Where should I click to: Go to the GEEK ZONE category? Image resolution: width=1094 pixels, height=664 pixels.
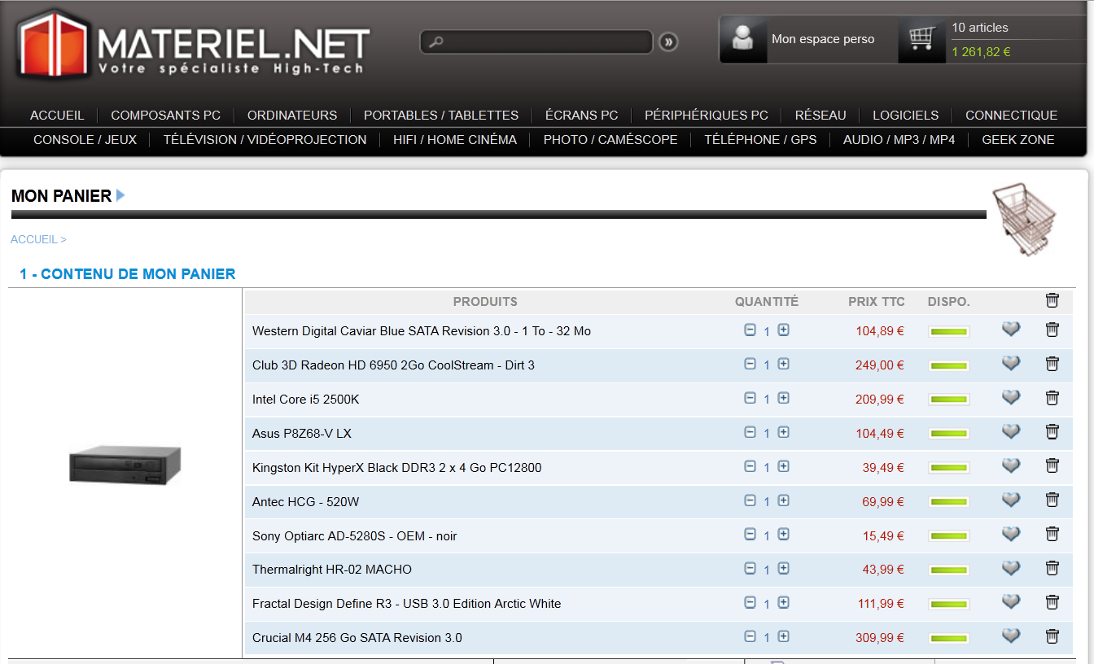click(1017, 140)
